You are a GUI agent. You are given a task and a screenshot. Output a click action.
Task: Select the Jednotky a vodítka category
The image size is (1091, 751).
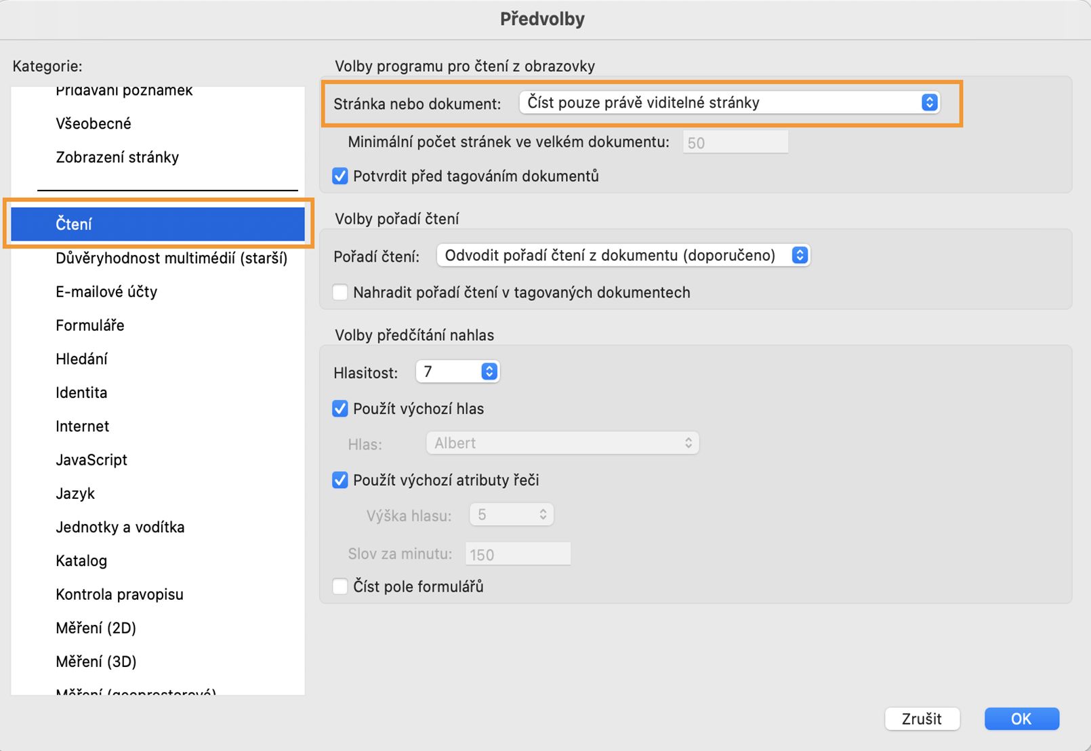point(120,527)
